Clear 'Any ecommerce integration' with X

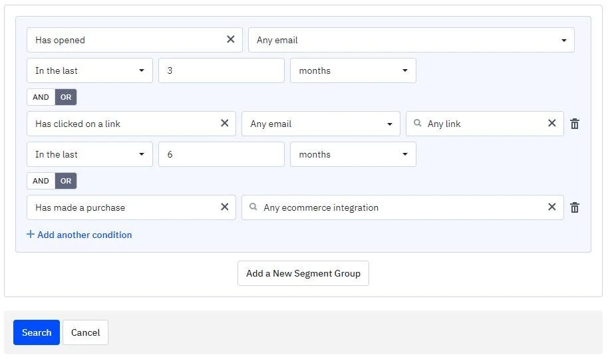click(551, 207)
